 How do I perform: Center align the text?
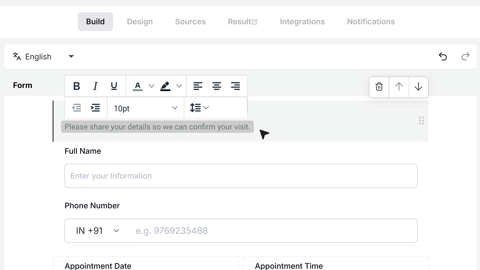216,86
